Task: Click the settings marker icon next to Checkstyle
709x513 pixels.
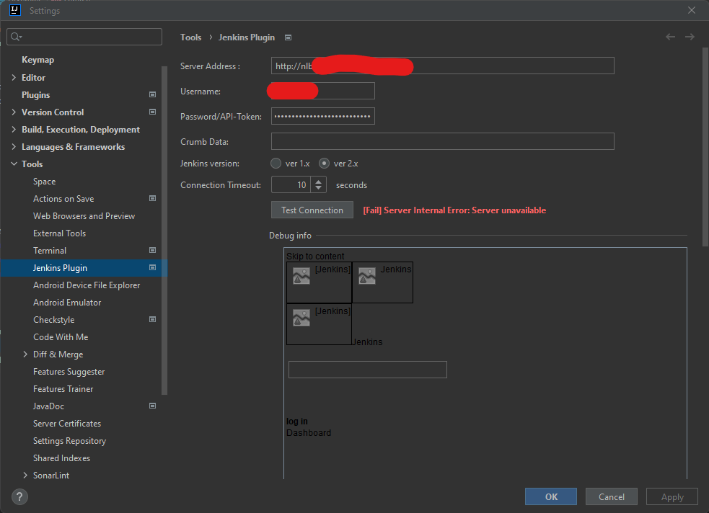Action: point(152,319)
